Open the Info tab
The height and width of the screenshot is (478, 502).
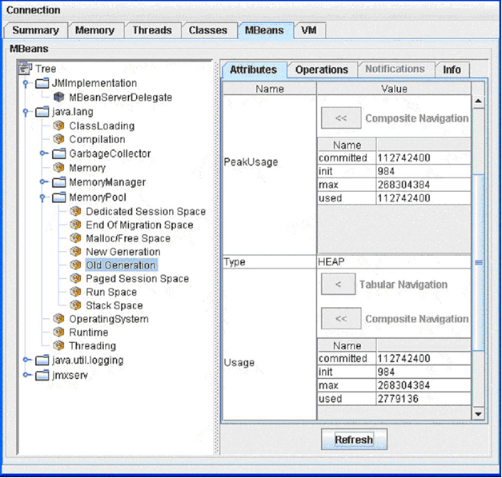pyautogui.click(x=452, y=70)
